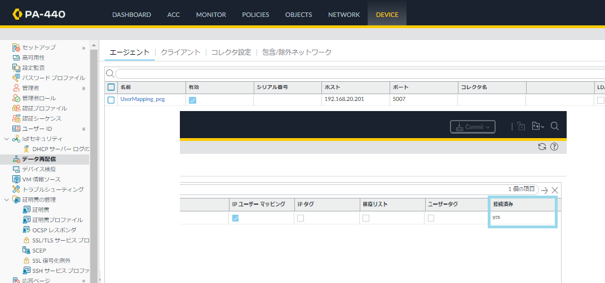The width and height of the screenshot is (605, 283).
Task: Clear the filter with X icon
Action: (x=555, y=190)
